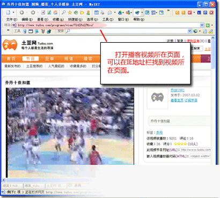Click the printer icon in the toolbar
The width and height of the screenshot is (220, 198).
coord(102,12)
